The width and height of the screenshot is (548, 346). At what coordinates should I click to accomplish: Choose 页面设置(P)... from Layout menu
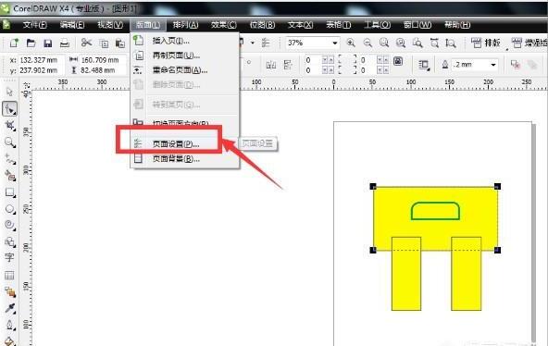(x=185, y=143)
